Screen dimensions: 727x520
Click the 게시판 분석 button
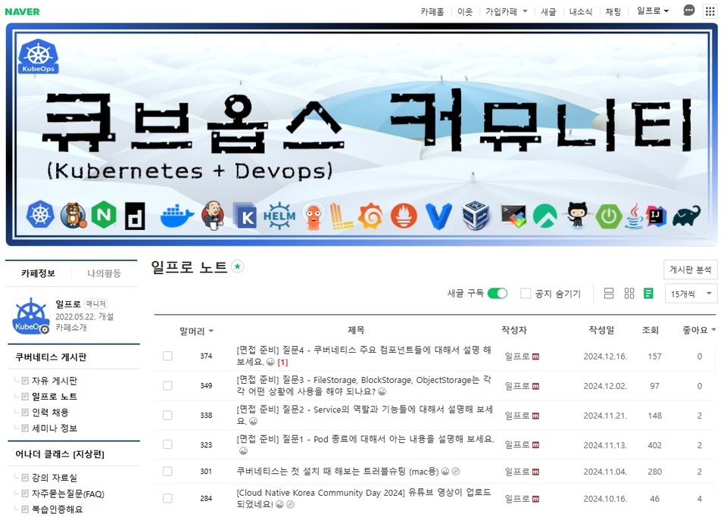click(691, 269)
